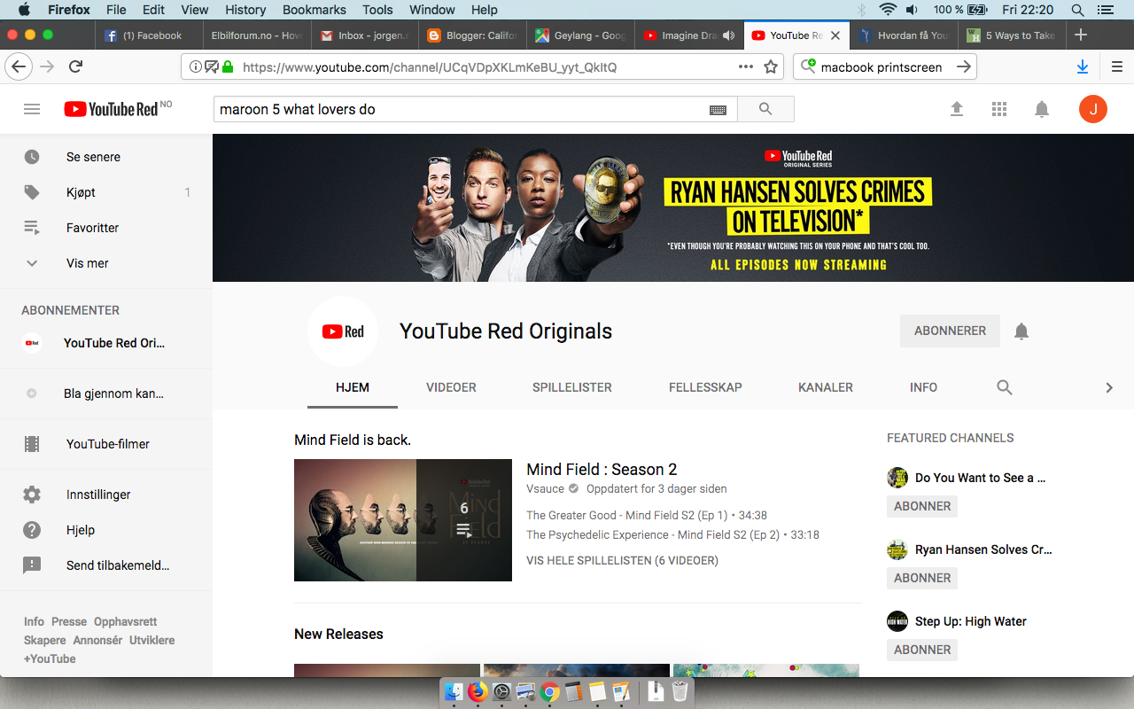The width and height of the screenshot is (1134, 709).
Task: Switch to the SPILLELISTER tab
Action: [x=572, y=387]
